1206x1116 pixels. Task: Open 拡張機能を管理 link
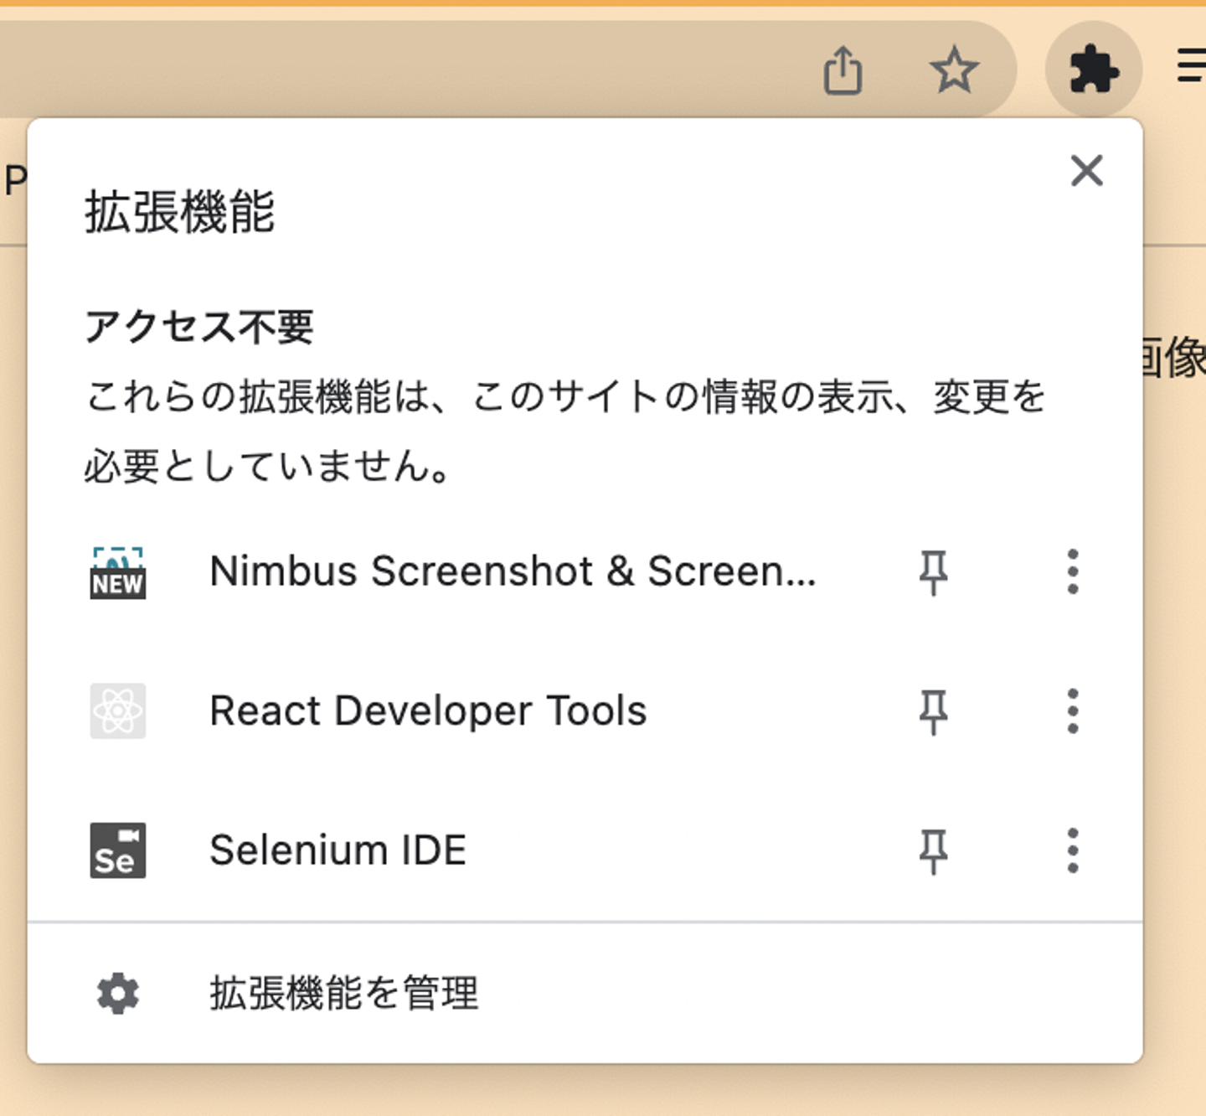click(343, 994)
